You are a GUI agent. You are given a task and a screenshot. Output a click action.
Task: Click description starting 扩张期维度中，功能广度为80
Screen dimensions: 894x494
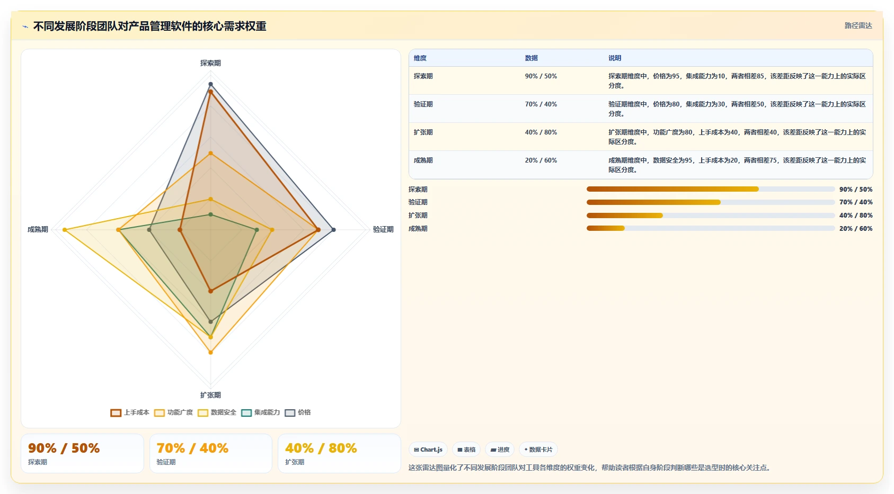(x=737, y=137)
